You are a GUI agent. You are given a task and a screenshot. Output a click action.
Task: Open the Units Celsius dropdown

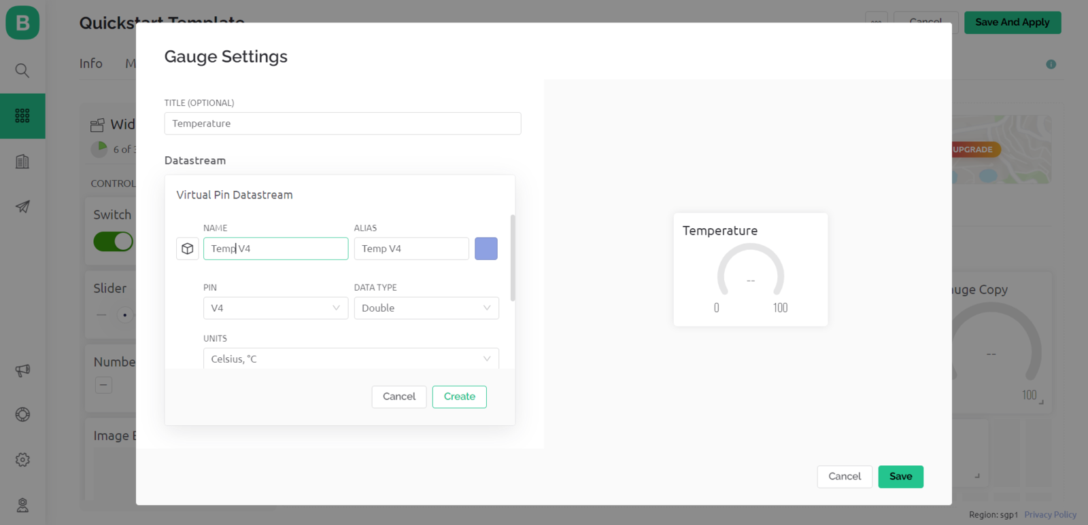click(351, 359)
